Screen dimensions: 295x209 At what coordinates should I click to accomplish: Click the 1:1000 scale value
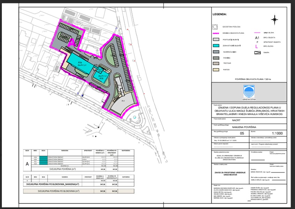(x=268, y=133)
